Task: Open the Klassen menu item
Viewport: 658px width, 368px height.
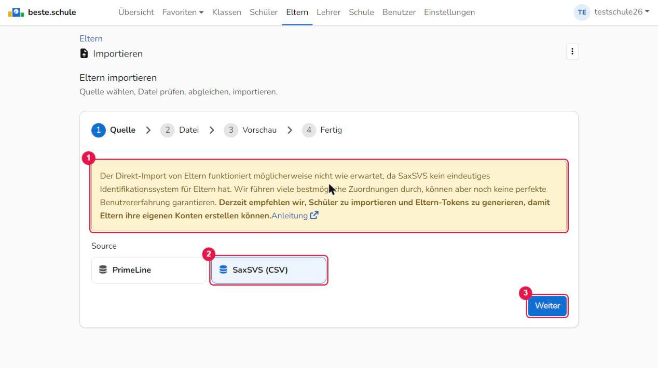Action: click(227, 12)
